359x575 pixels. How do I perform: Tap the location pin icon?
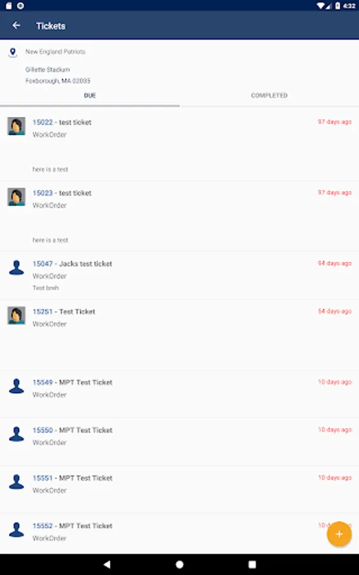tap(13, 52)
